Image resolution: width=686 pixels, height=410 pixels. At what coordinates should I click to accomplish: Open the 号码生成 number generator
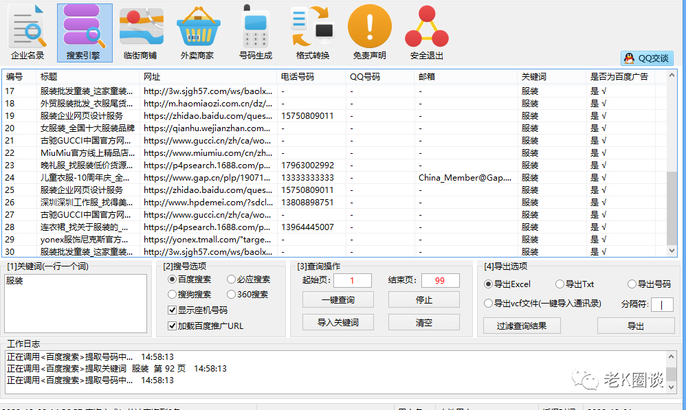[x=255, y=27]
